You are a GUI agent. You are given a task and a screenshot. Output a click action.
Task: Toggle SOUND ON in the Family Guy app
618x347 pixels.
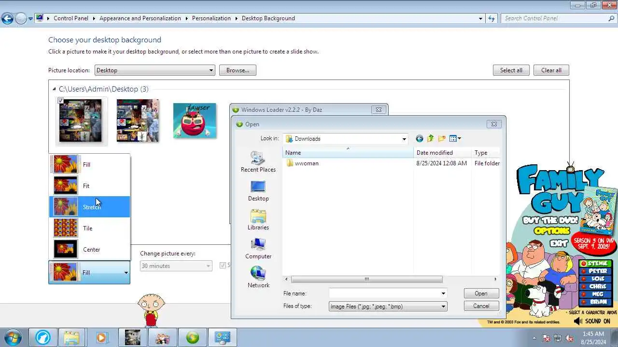pyautogui.click(x=592, y=321)
